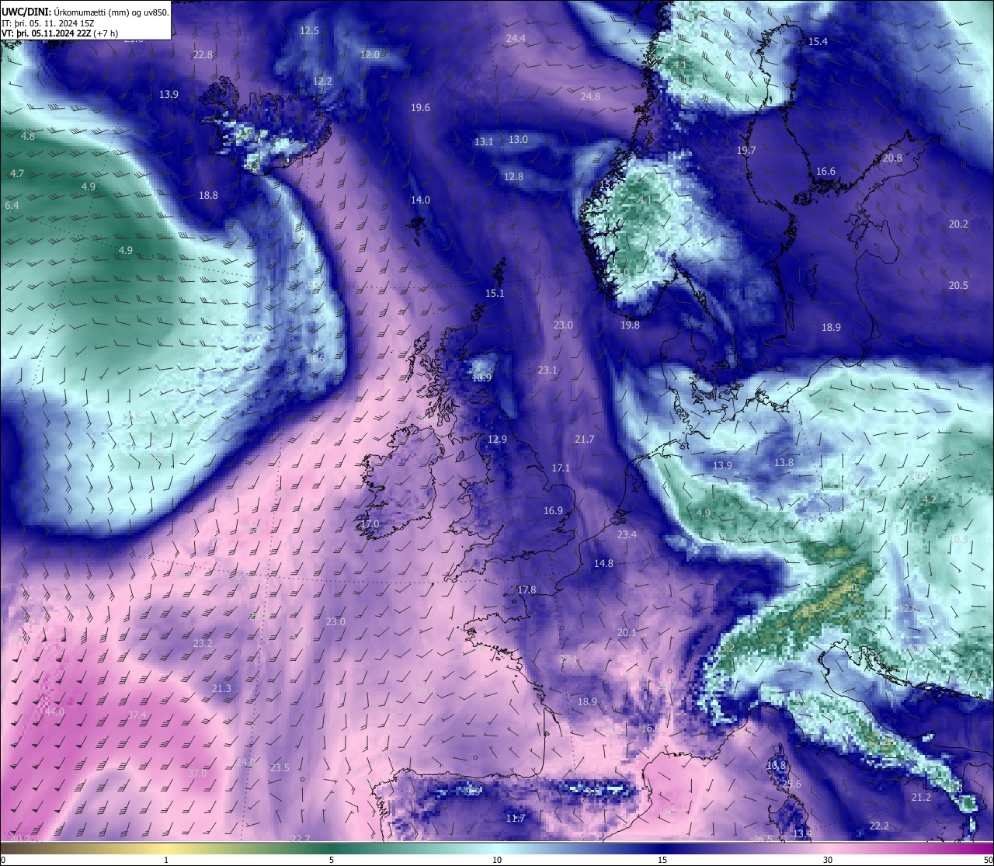Select the 16.6 map value
The height and width of the screenshot is (866, 994).
pos(825,172)
